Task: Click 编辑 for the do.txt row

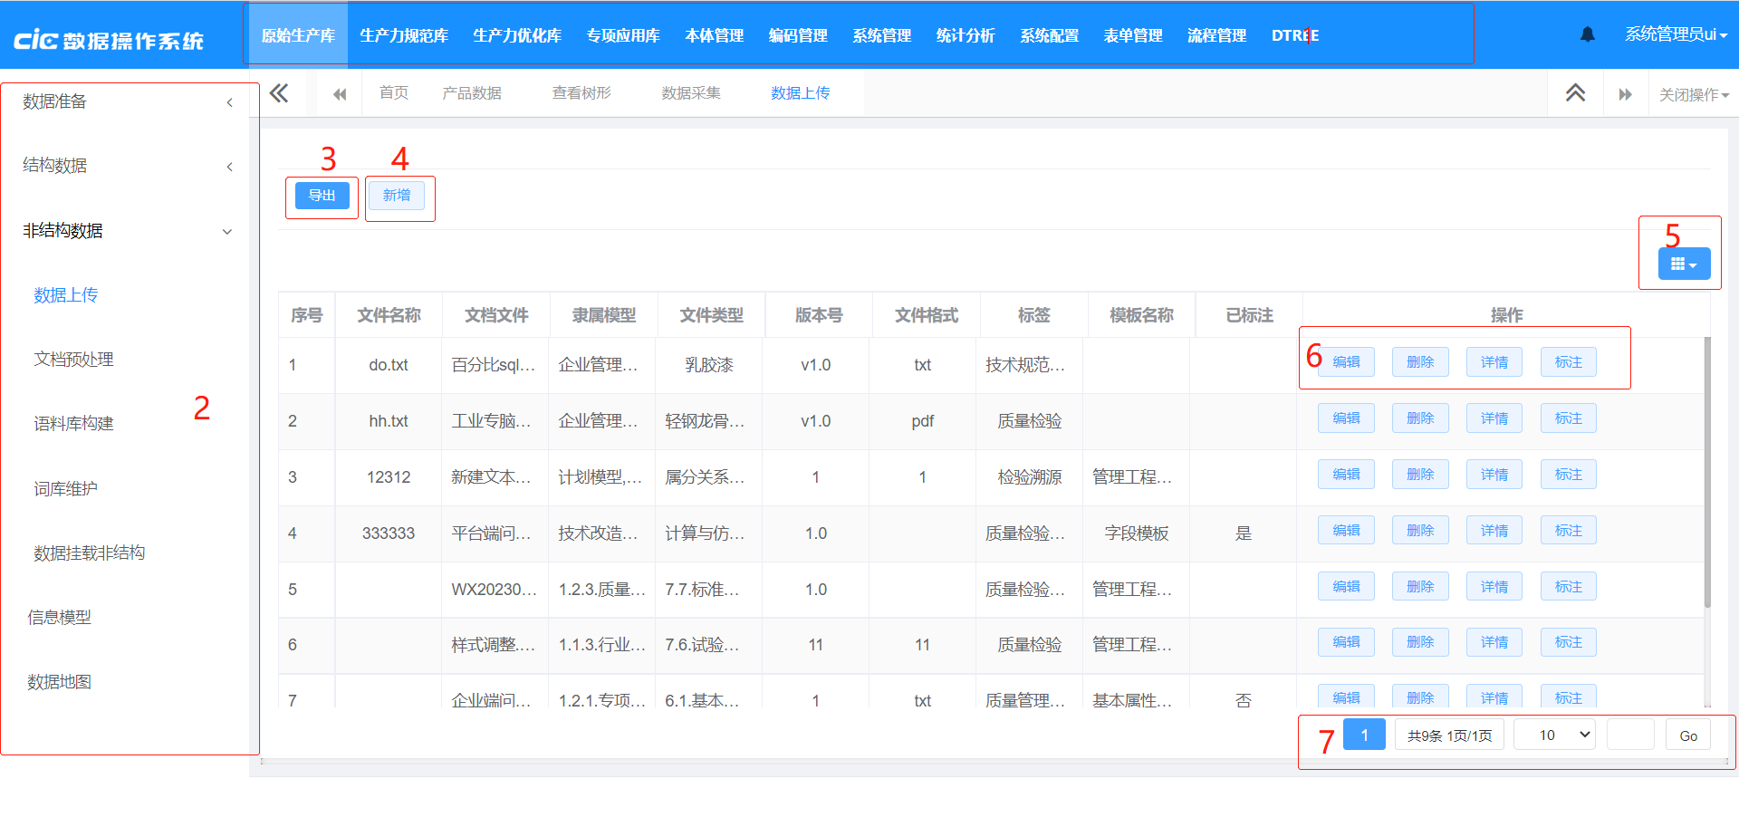Action: [x=1346, y=362]
